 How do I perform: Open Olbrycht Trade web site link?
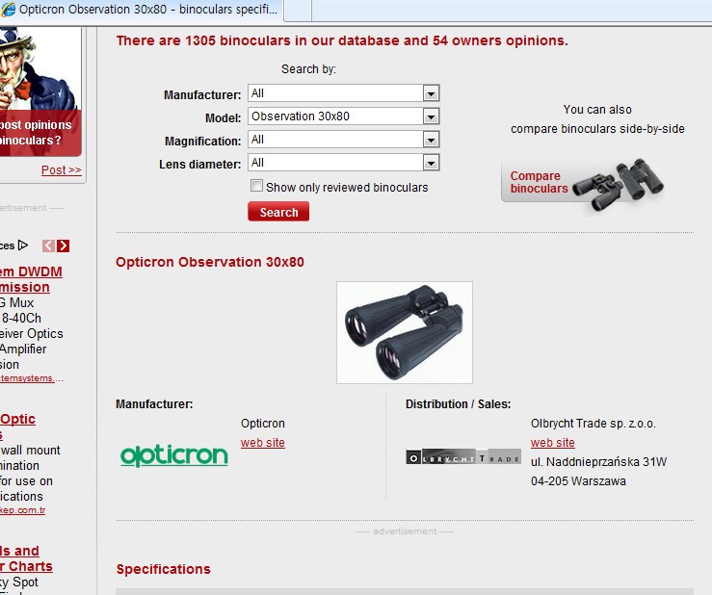553,443
